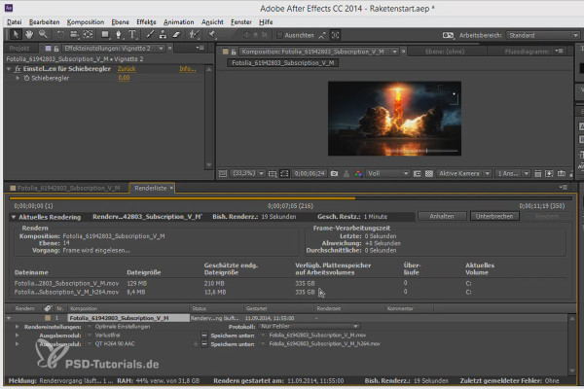584x389 pixels.
Task: Click the current time 0;00;06;24 field
Action: [x=310, y=173]
